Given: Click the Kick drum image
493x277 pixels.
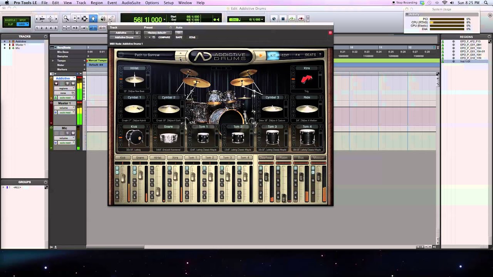Looking at the screenshot, I should 134,138.
